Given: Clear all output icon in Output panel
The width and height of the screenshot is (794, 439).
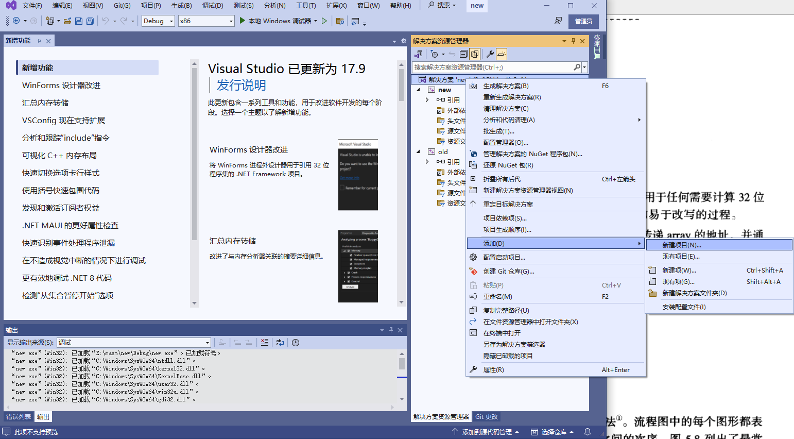Looking at the screenshot, I should (x=265, y=343).
